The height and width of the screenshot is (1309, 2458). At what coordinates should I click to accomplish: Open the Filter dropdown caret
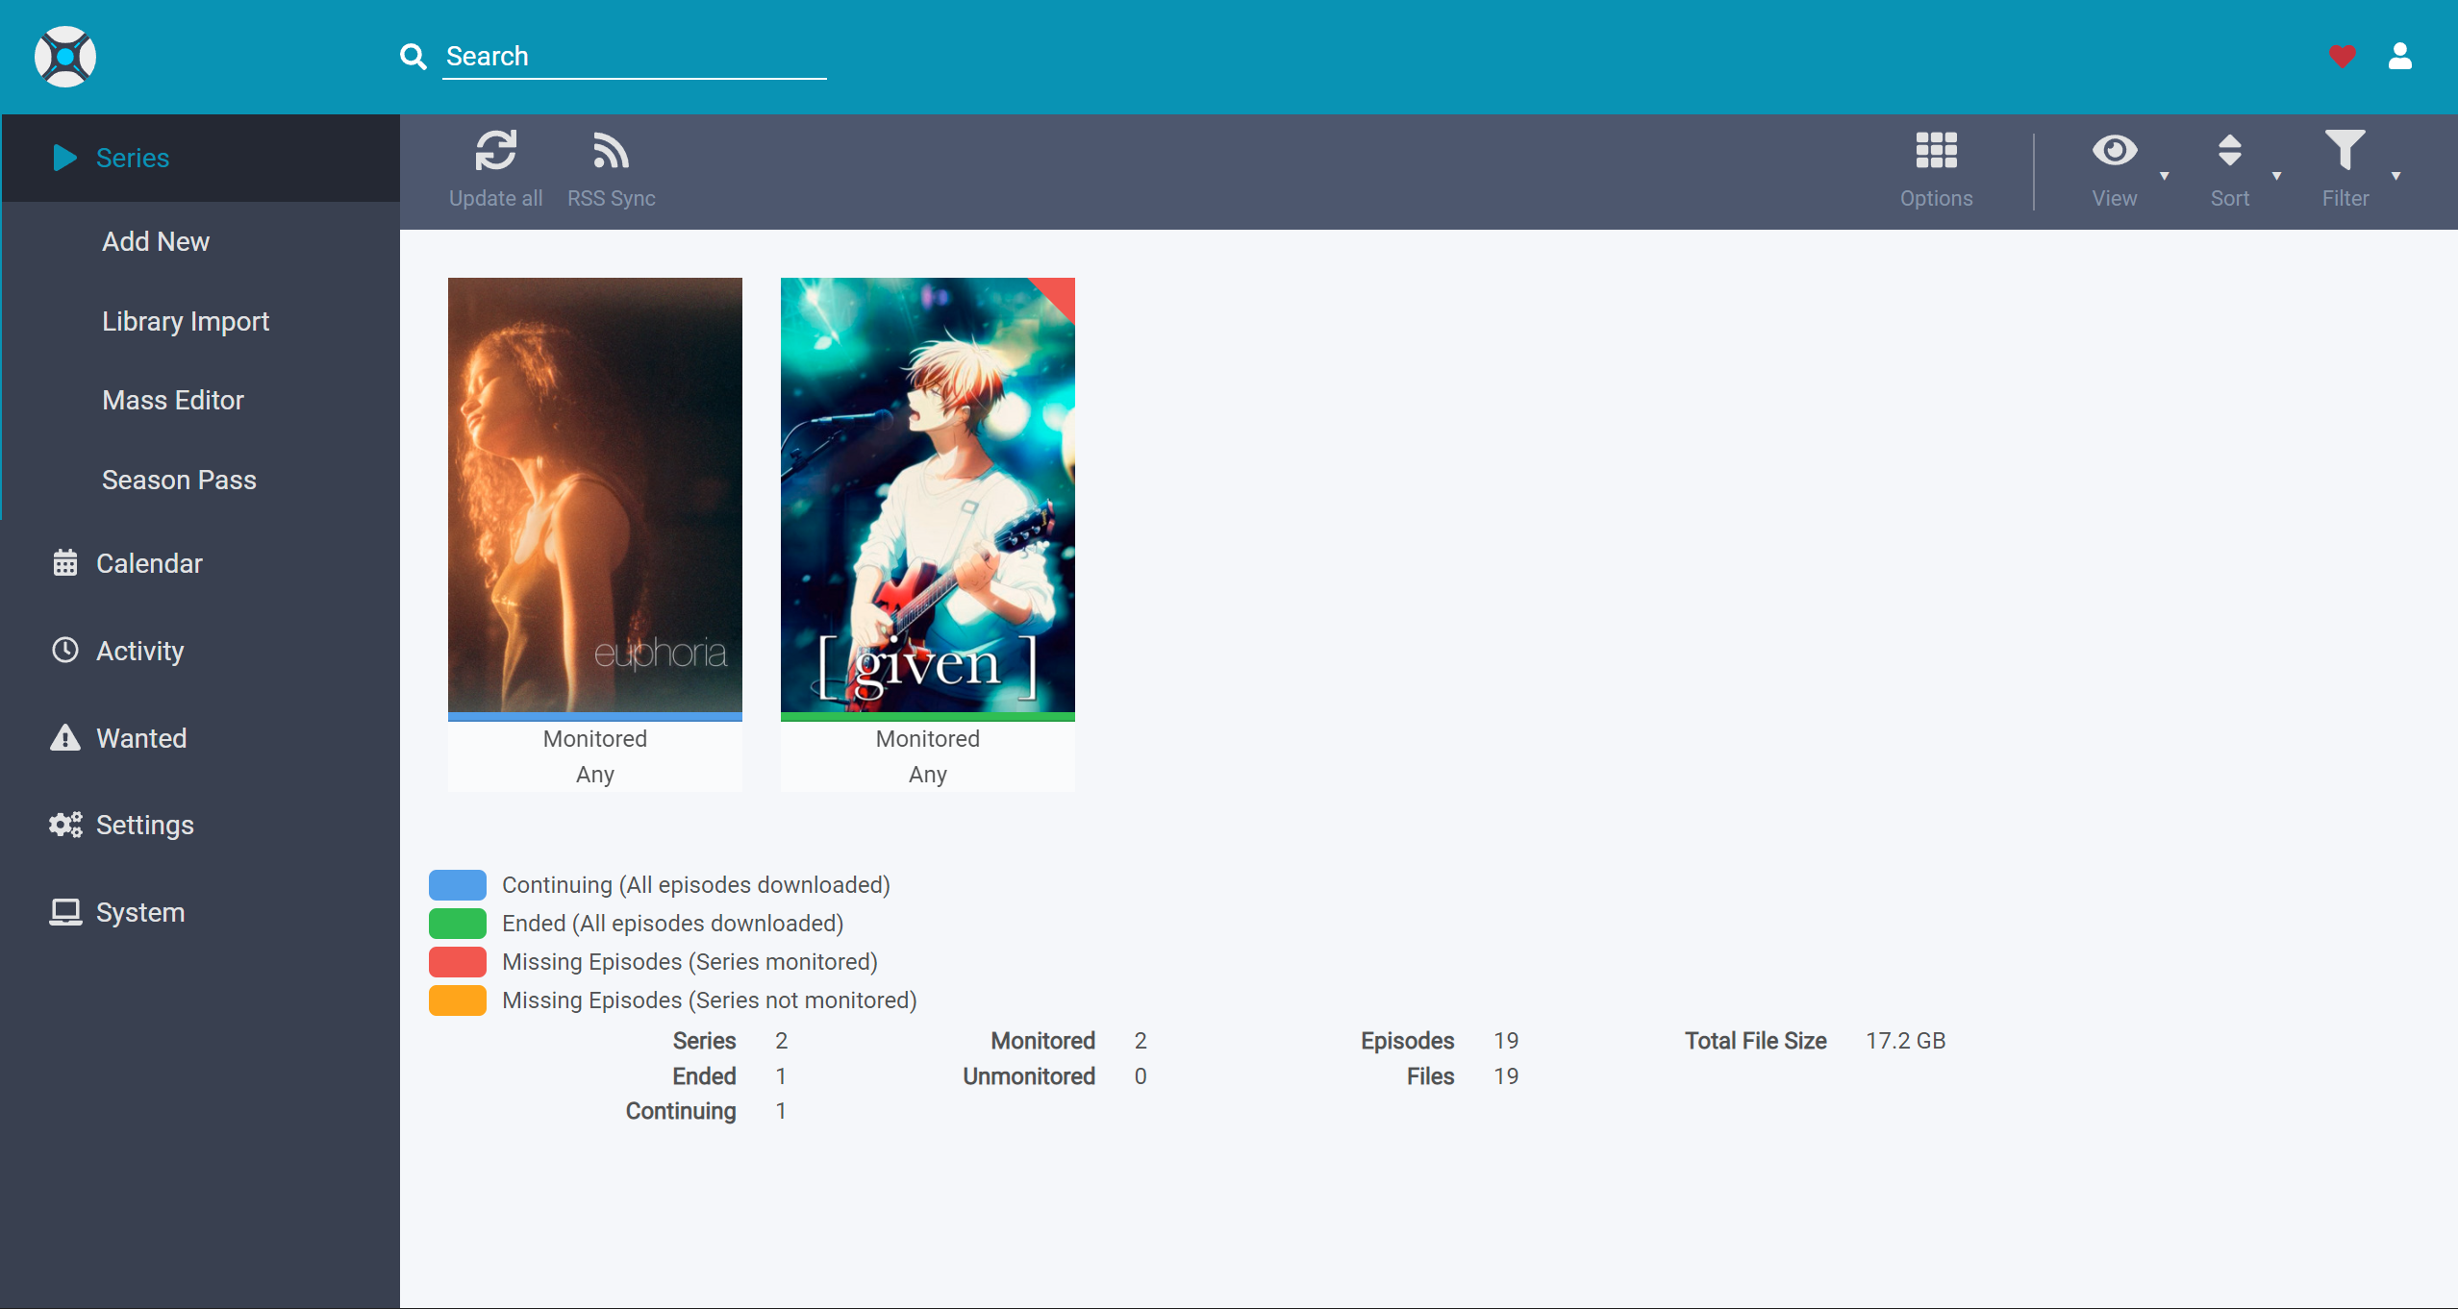(x=2395, y=177)
